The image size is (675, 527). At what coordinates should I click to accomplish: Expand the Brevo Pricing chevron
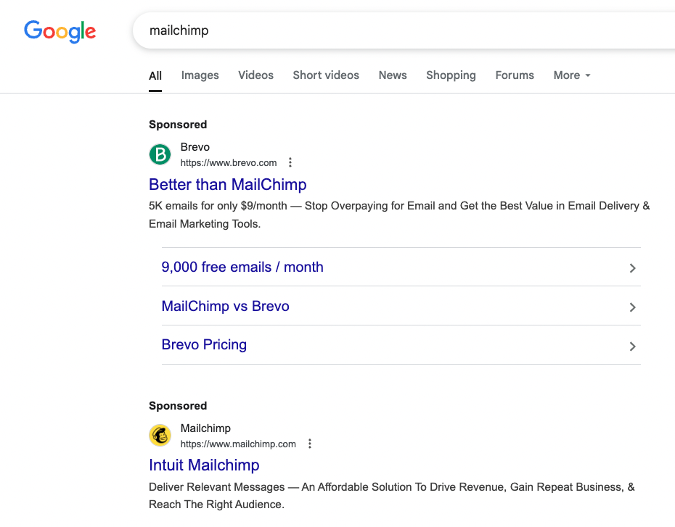[632, 347]
